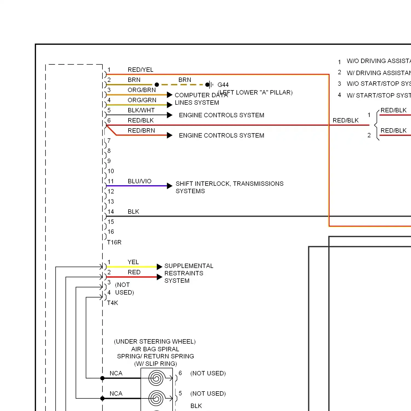Click pin number 11 of connector T16R
The image size is (411, 411).
(111, 181)
